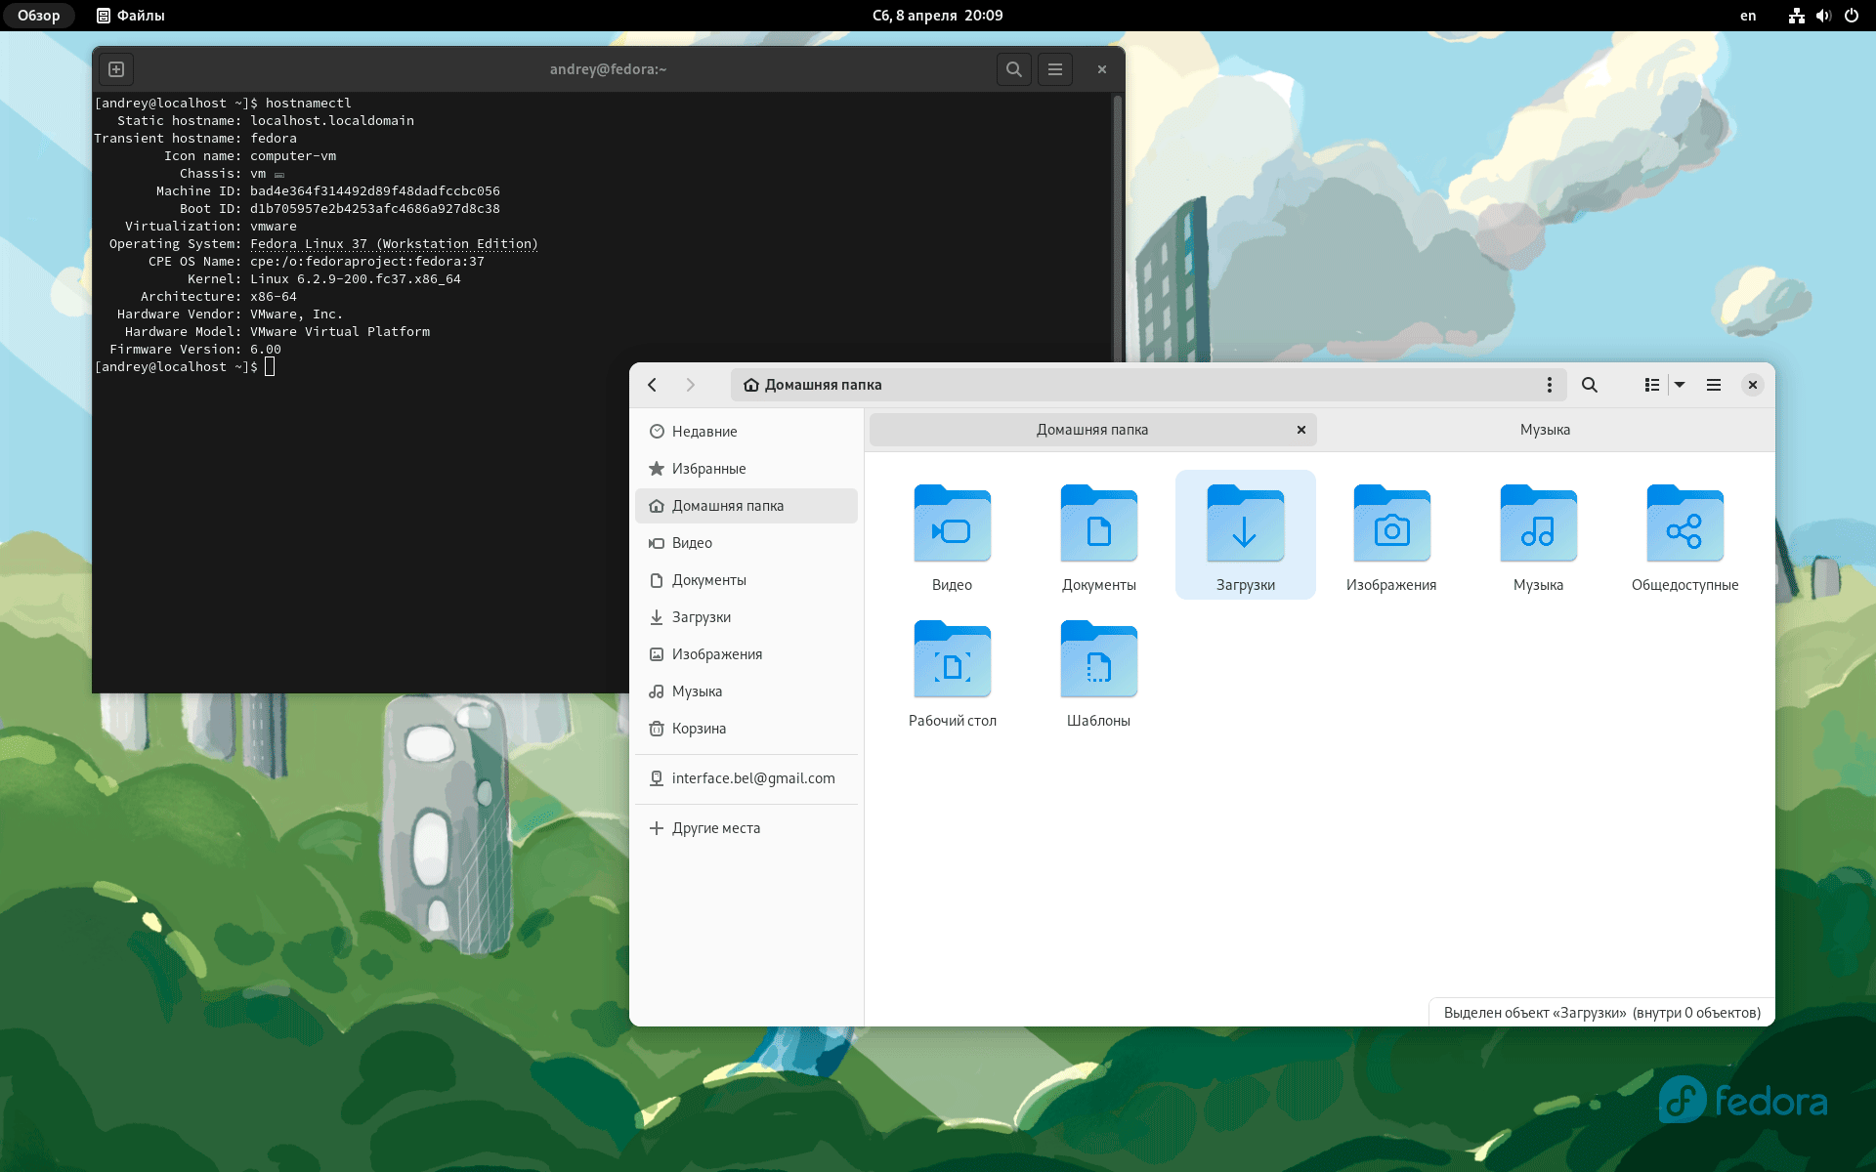Close the Домашняя папка tab

pos(1301,430)
